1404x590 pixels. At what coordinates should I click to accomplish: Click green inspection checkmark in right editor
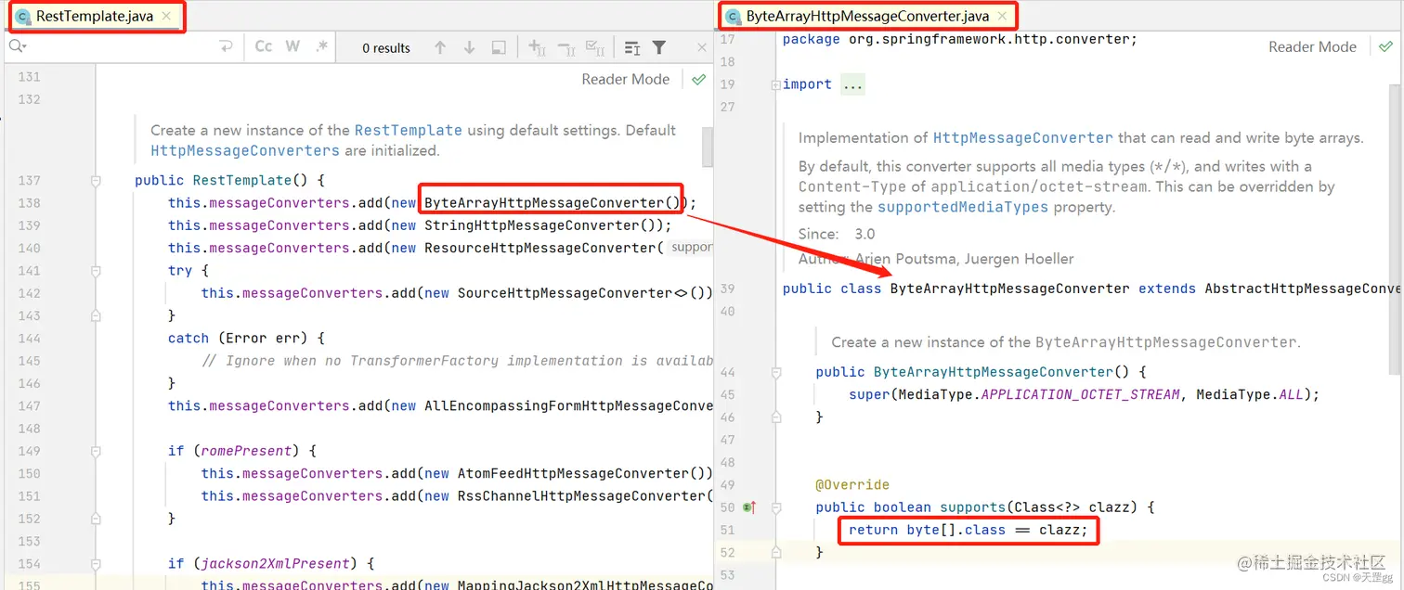tap(1385, 46)
